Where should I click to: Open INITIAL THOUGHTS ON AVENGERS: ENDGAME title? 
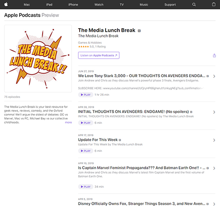[x=133, y=112]
